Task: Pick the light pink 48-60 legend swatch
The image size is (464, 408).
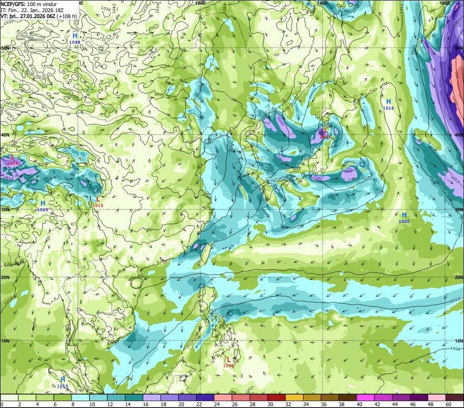Action: (x=437, y=397)
